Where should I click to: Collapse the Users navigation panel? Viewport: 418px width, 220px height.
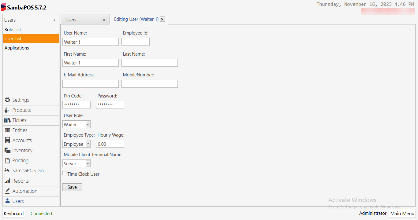pos(54,20)
